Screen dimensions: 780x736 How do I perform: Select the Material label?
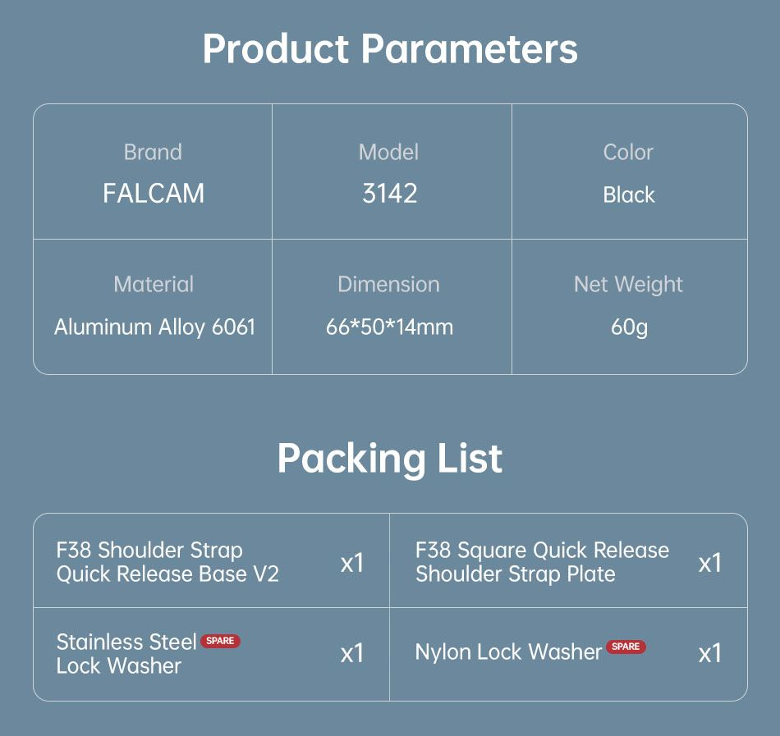click(154, 285)
